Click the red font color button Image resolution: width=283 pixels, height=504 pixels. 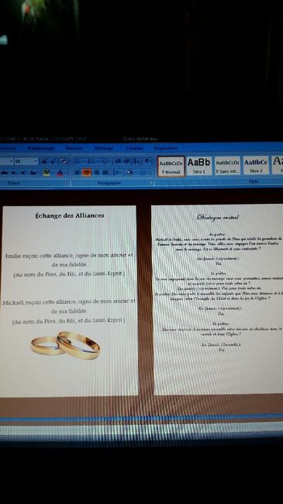[x=60, y=173]
